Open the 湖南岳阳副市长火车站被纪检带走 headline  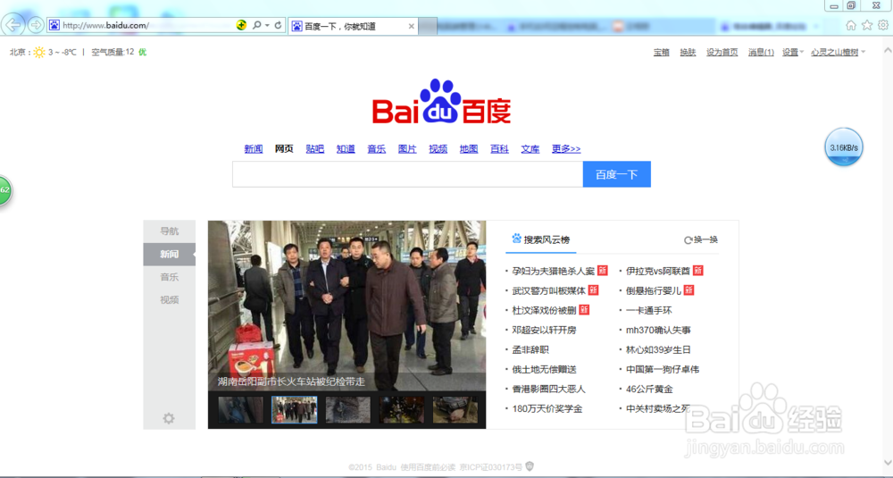click(291, 382)
